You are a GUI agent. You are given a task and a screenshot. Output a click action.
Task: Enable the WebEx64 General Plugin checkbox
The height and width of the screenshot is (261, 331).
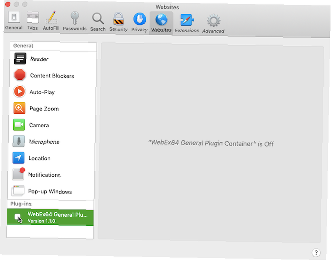coord(17,216)
